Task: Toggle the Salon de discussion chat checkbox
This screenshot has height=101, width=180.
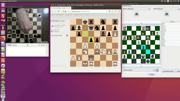Action: pyautogui.click(x=67, y=36)
